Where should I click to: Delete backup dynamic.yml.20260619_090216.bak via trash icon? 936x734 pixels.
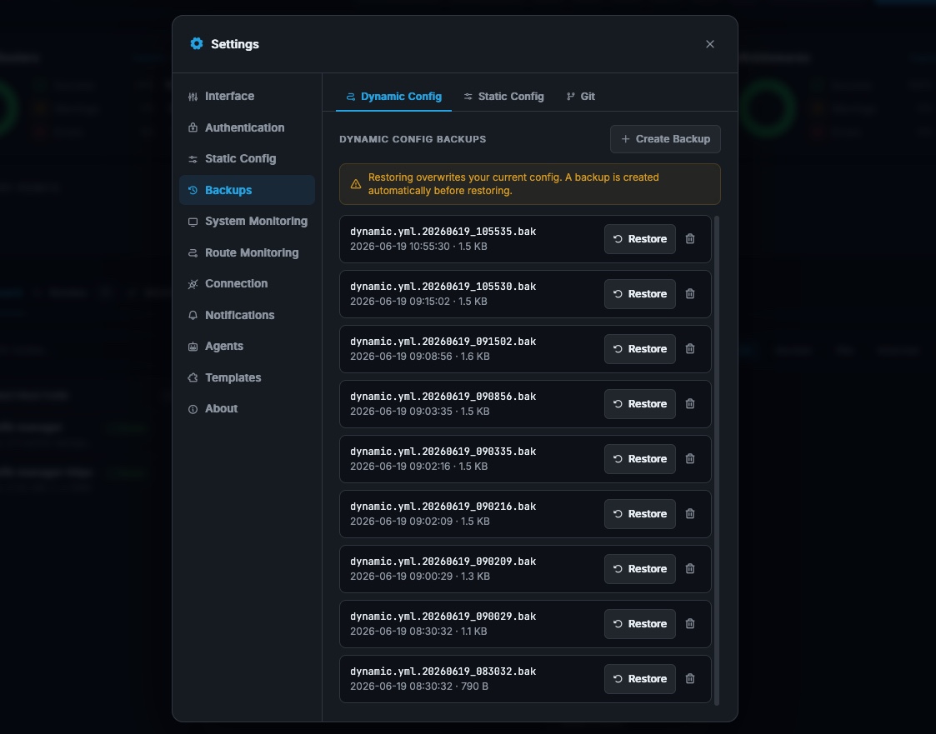(689, 513)
